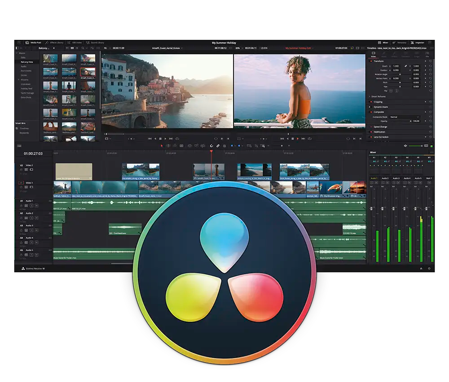This screenshot has height=382, width=449.
Task: Switch to Video tab in Inspector
Action: [374, 56]
